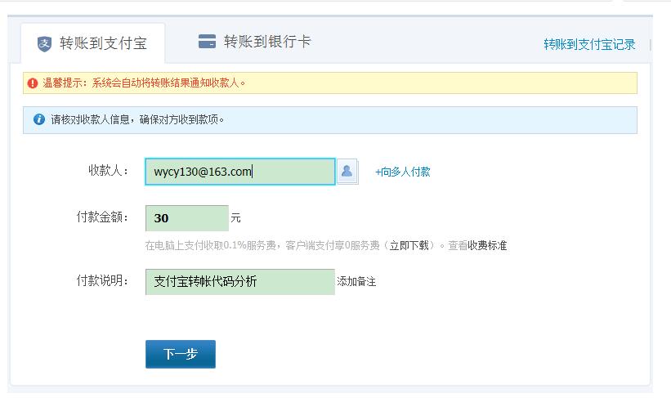Switch to 转账到支付宝 tab
Image resolution: width=671 pixels, height=398 pixels.
93,43
